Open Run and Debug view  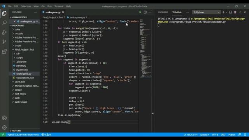tap(4, 32)
